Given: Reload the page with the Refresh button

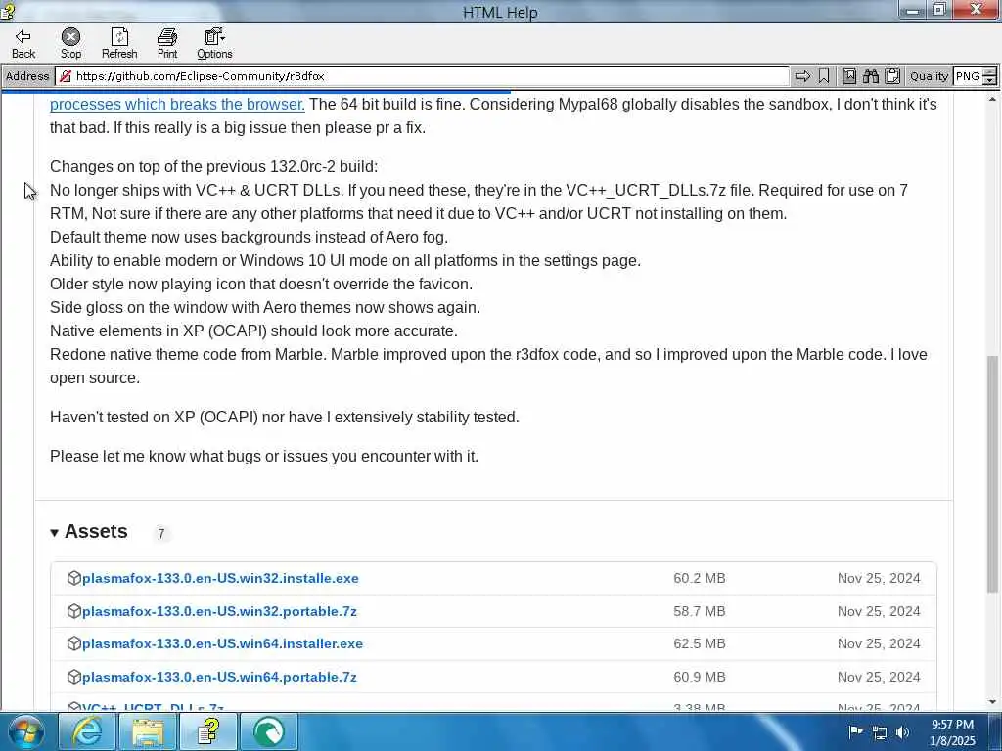Looking at the screenshot, I should pos(119,44).
